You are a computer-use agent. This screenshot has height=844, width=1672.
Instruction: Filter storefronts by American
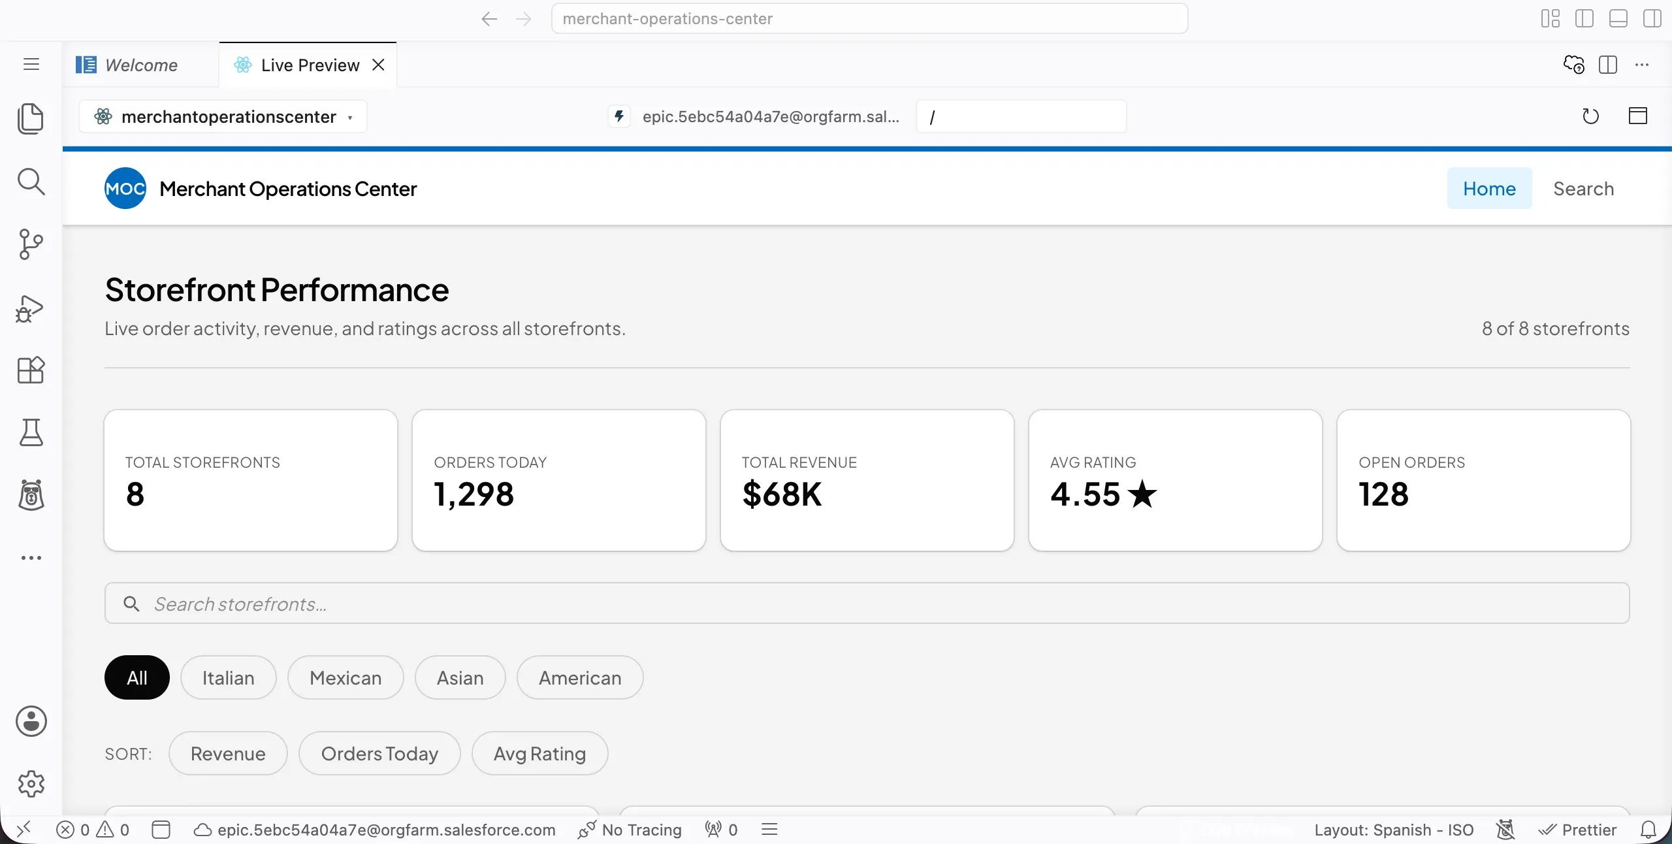click(580, 677)
